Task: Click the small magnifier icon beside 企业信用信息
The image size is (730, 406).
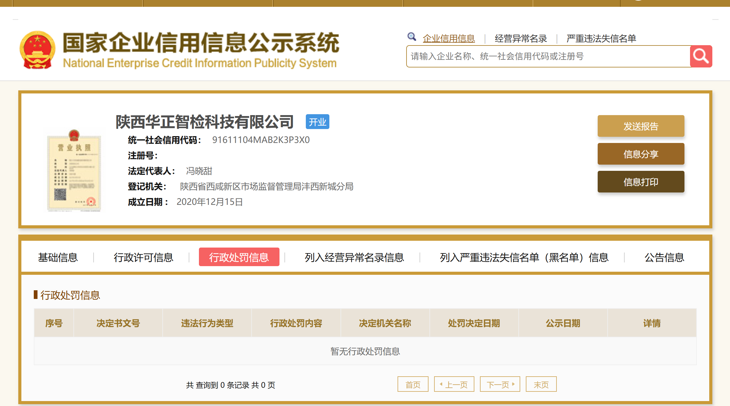Action: [x=411, y=37]
